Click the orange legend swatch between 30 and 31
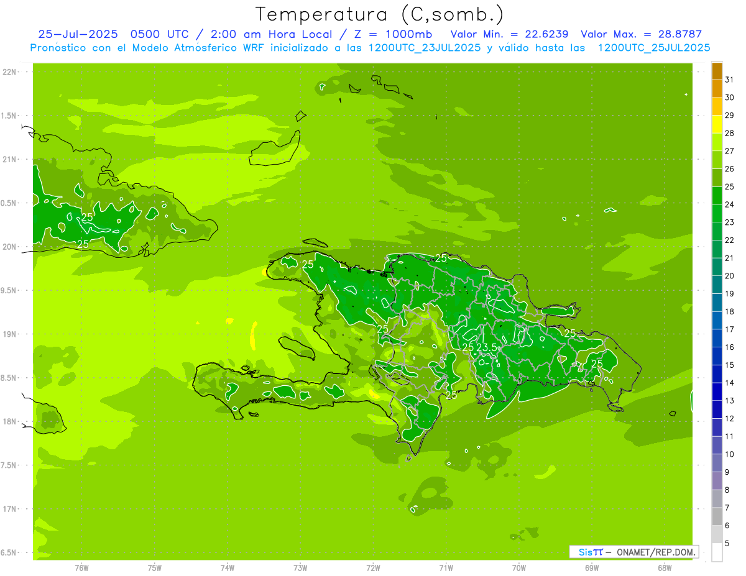This screenshot has height=576, width=746. [x=717, y=89]
